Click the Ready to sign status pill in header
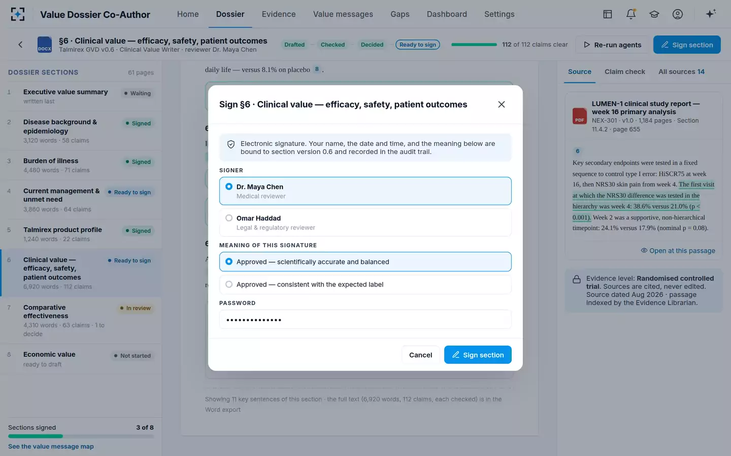Image resolution: width=731 pixels, height=456 pixels. click(417, 45)
